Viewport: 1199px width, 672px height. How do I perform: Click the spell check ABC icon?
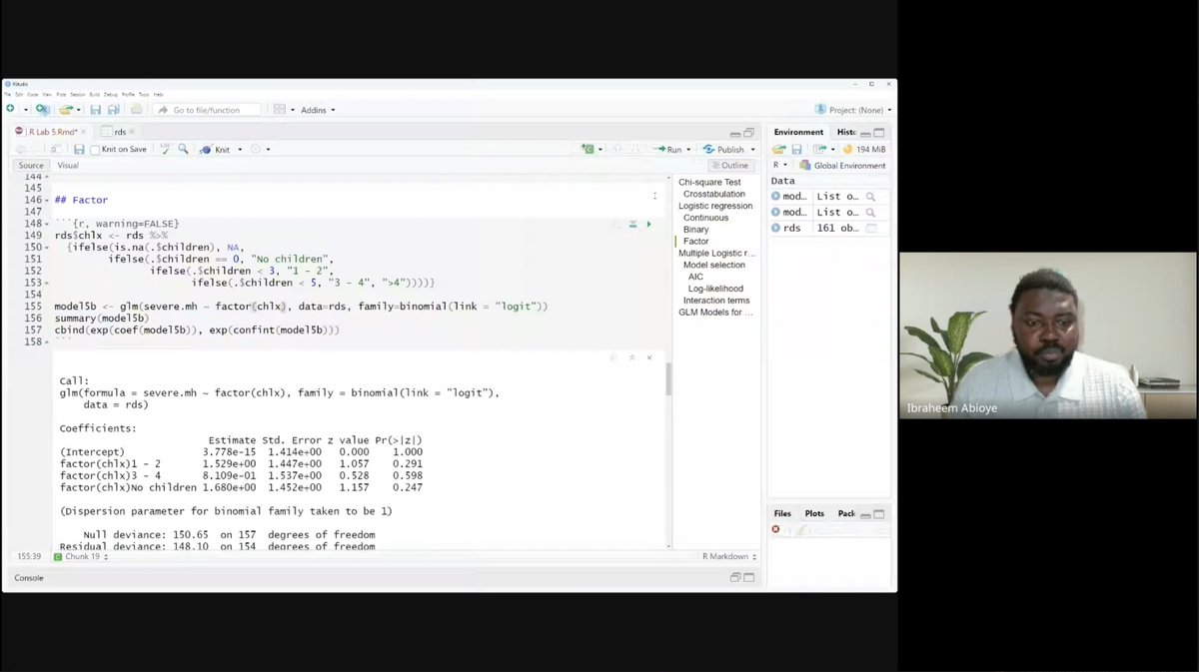(166, 149)
